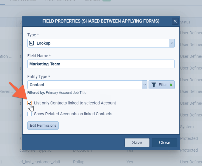Go to the Interface tab
The height and width of the screenshot is (166, 202).
click(92, 1)
